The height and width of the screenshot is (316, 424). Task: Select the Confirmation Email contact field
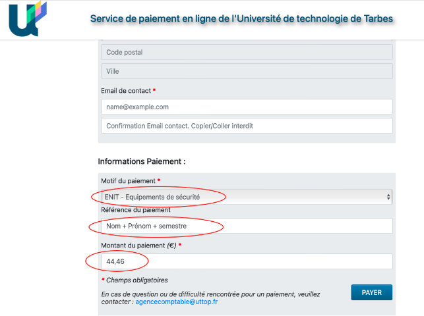tap(247, 126)
